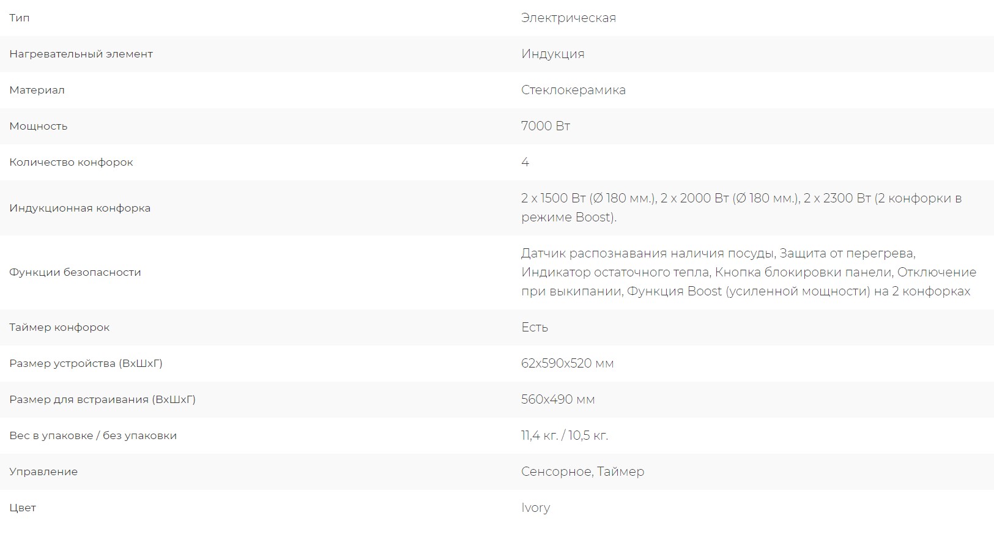The width and height of the screenshot is (994, 540).
Task: Click the "2 x 1500 Вт" burner description
Action: click(554, 198)
